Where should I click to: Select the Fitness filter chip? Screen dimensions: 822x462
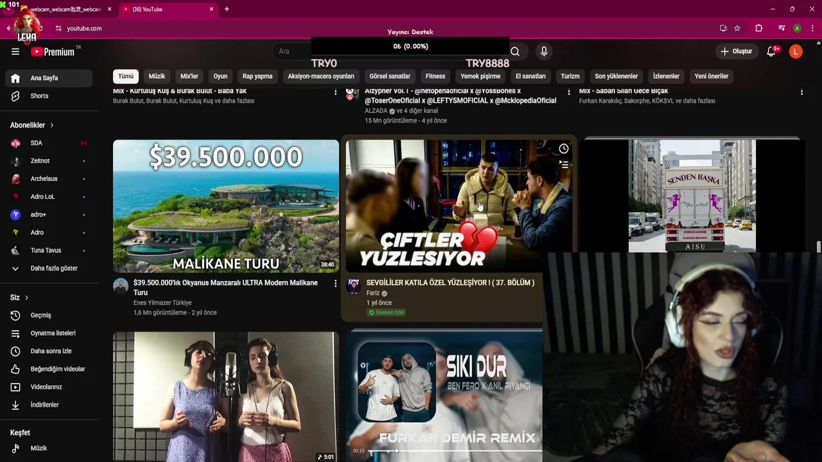(435, 76)
